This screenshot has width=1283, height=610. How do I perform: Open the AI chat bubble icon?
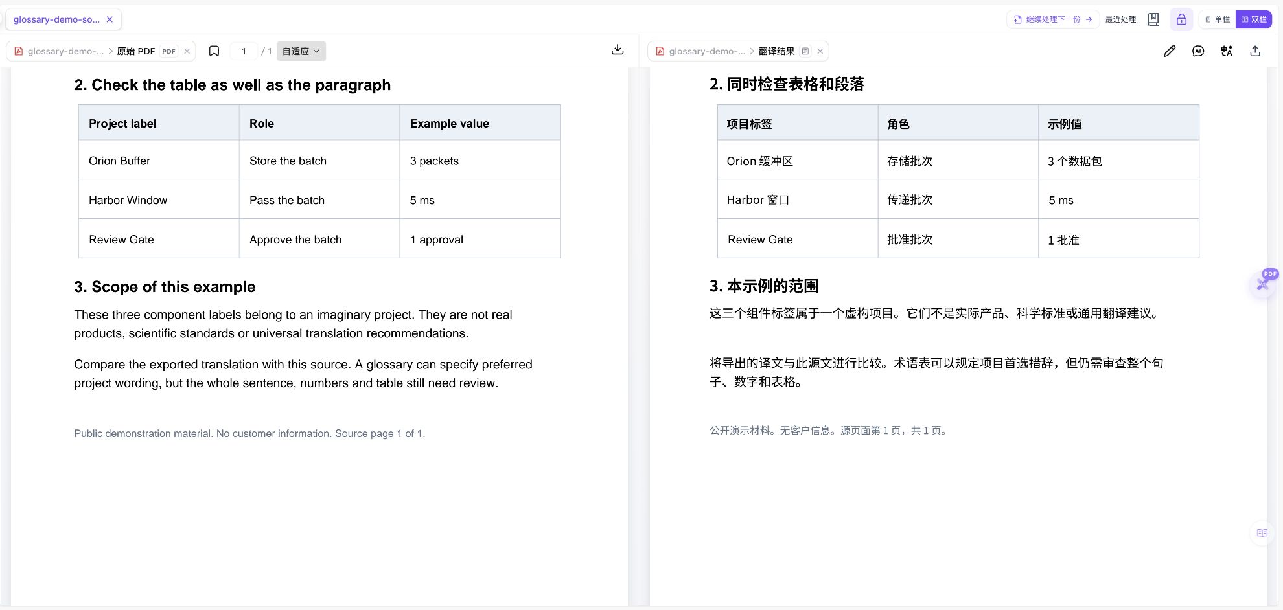coord(1198,51)
